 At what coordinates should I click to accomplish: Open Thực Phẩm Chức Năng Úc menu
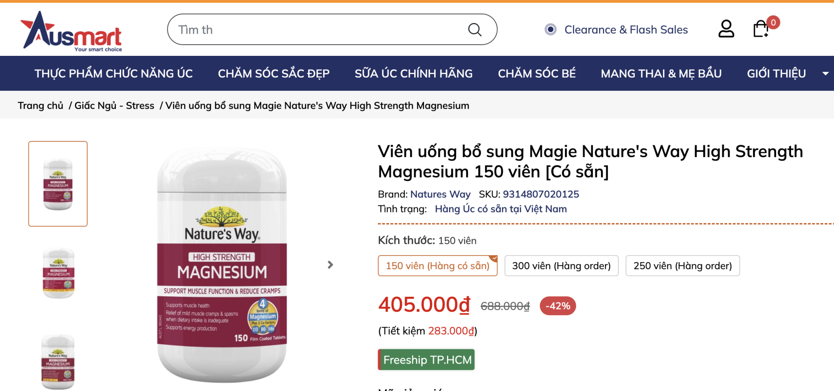click(x=113, y=73)
